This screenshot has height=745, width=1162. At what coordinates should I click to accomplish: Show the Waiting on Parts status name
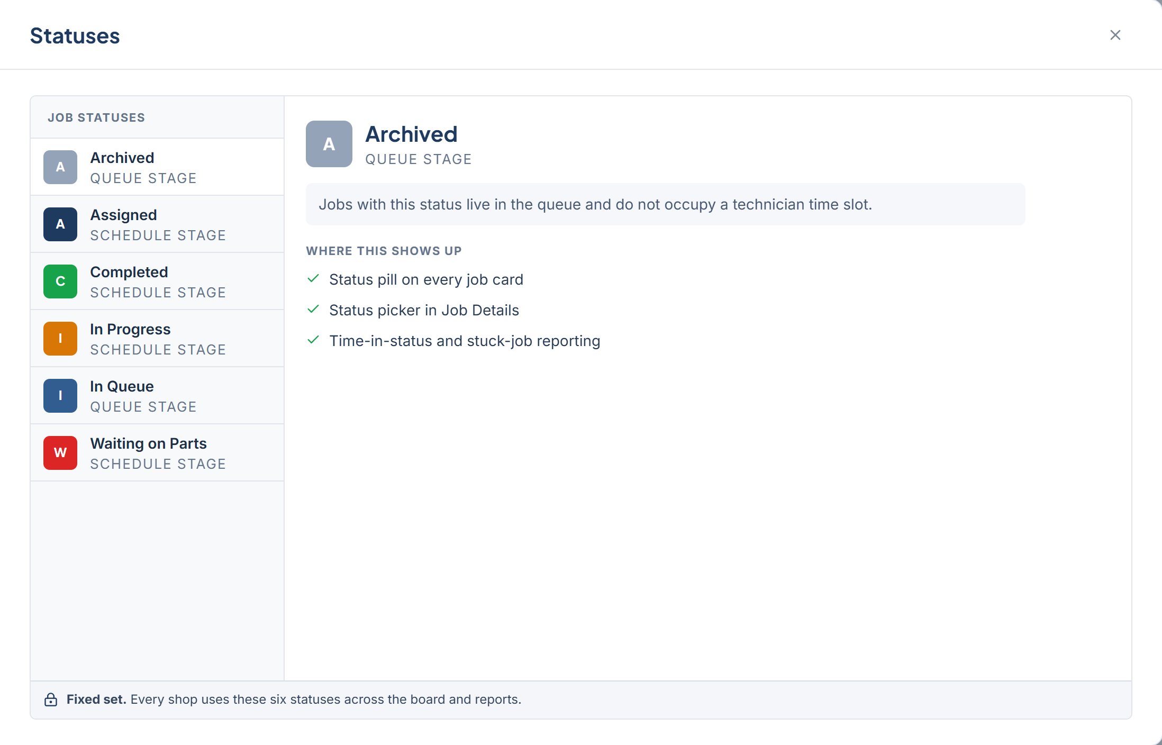149,443
